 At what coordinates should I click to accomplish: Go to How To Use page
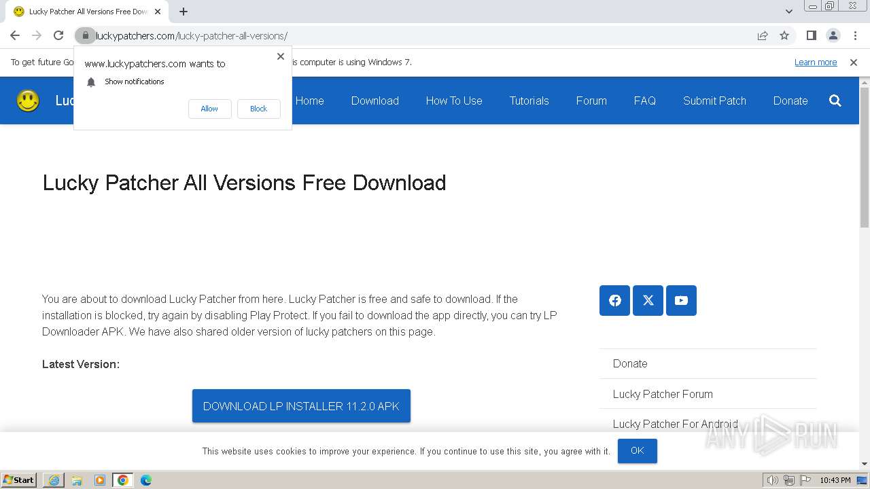point(454,101)
